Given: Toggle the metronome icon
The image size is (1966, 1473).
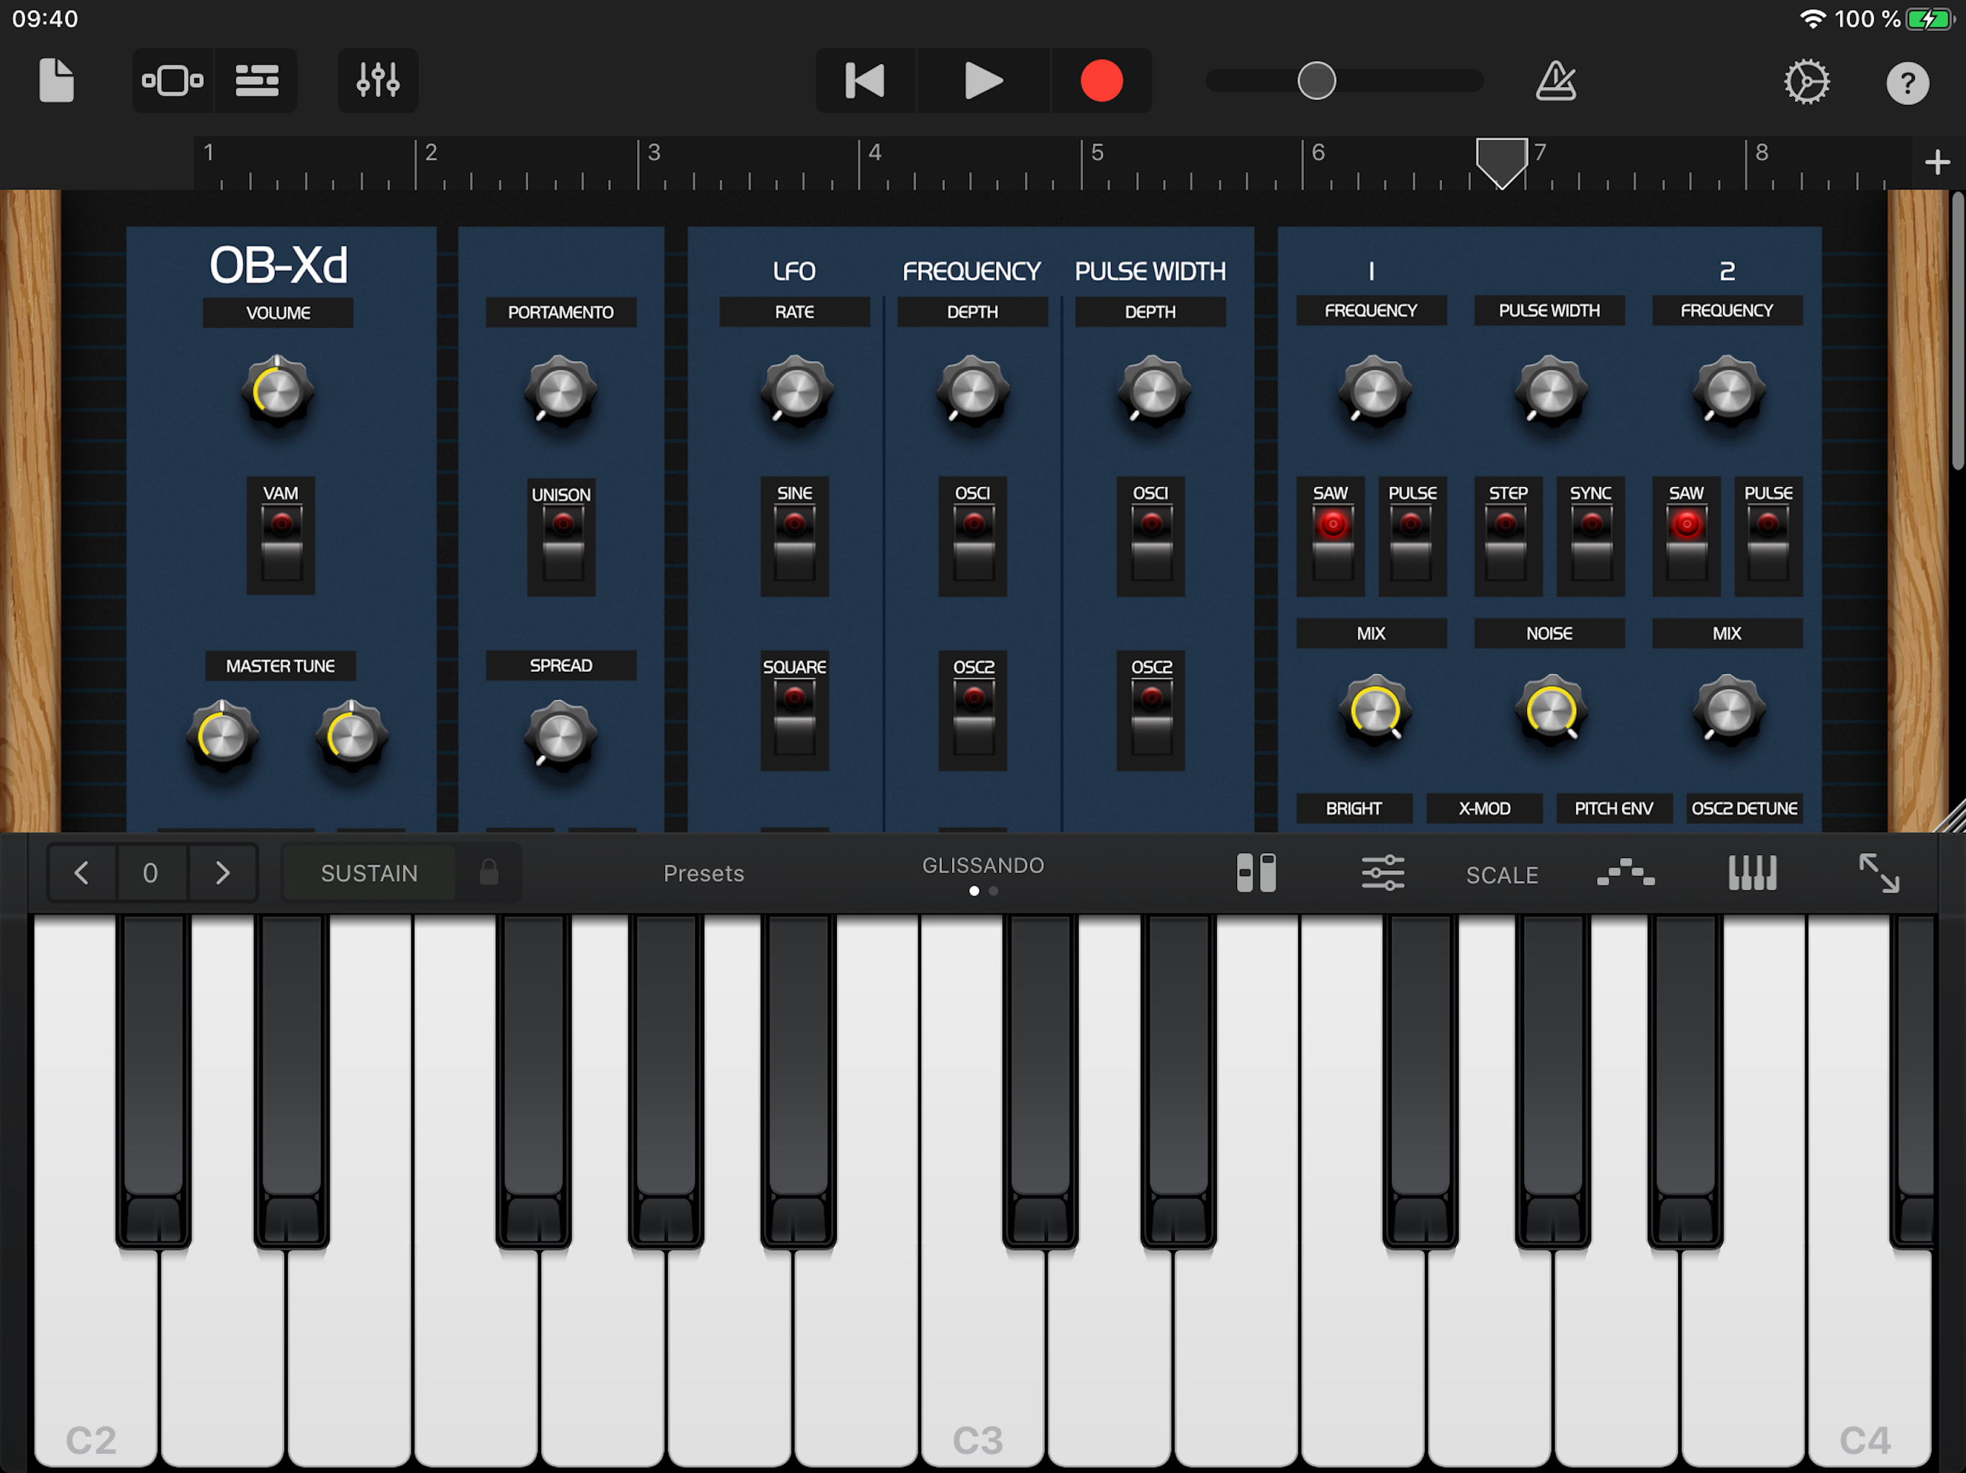Looking at the screenshot, I should [1555, 81].
